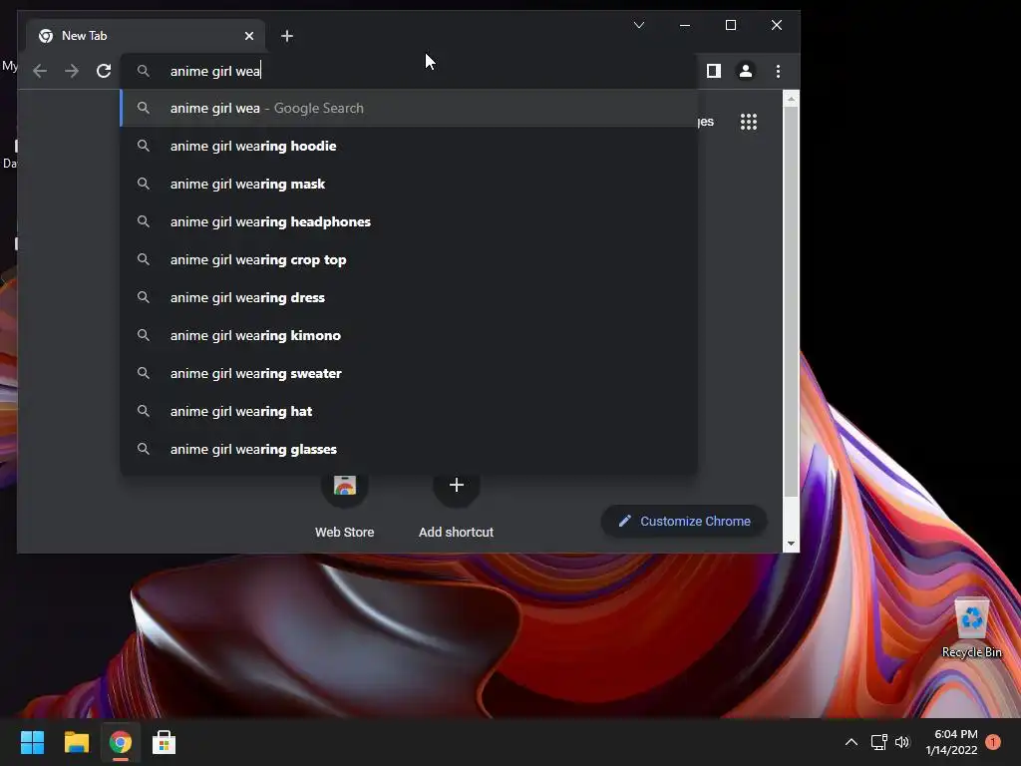
Task: Choose suggestion 'anime girl wearing hoodie'
Action: [x=409, y=146]
